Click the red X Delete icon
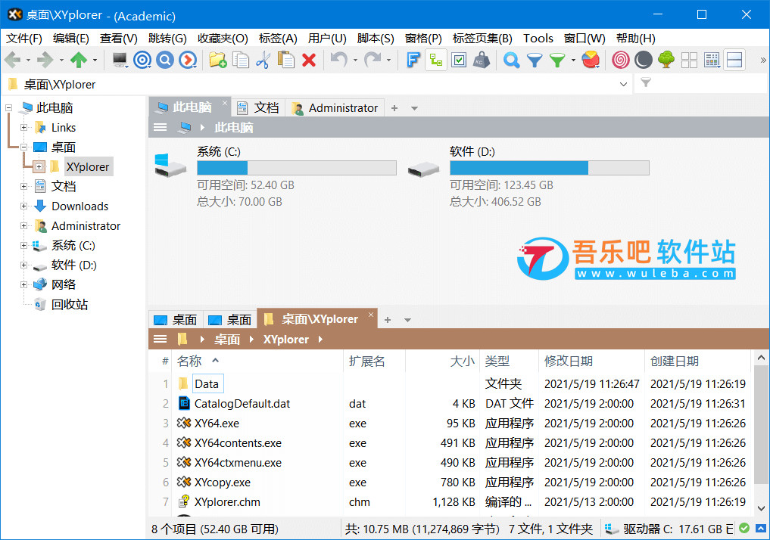 309,61
